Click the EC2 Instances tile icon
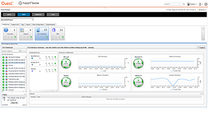The width and height of the screenshot is (208, 132). [38, 30]
